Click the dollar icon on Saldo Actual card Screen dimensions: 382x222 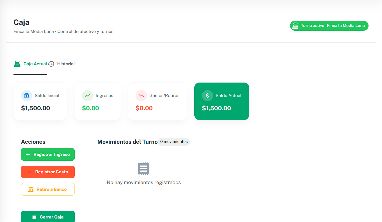pos(207,96)
